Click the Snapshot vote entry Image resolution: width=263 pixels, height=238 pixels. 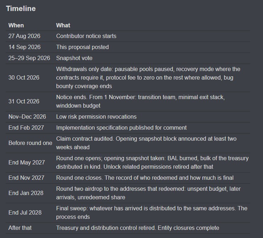coord(74,58)
